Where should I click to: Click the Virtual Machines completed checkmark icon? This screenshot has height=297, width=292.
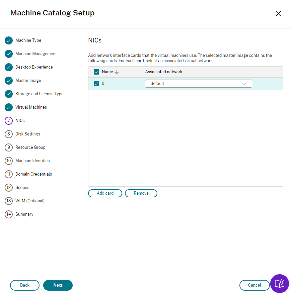click(9, 107)
